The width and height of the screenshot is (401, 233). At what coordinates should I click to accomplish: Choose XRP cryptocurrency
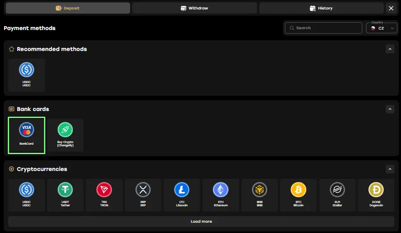click(x=143, y=195)
